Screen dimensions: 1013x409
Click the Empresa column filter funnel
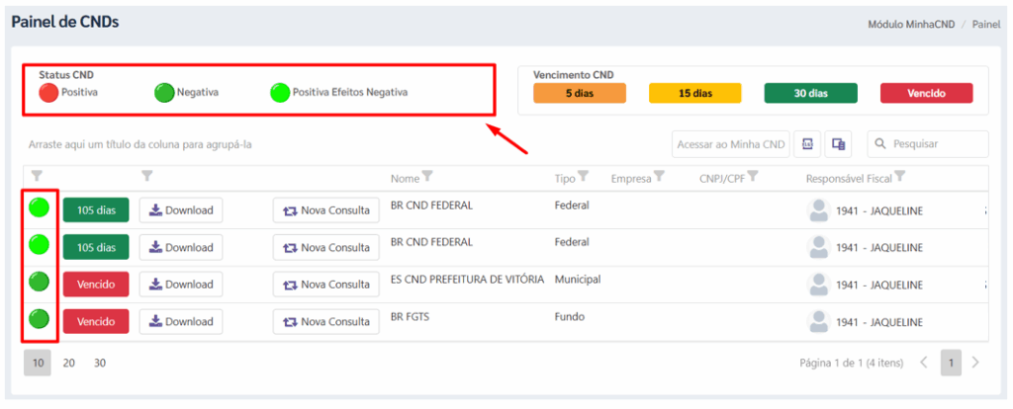660,177
